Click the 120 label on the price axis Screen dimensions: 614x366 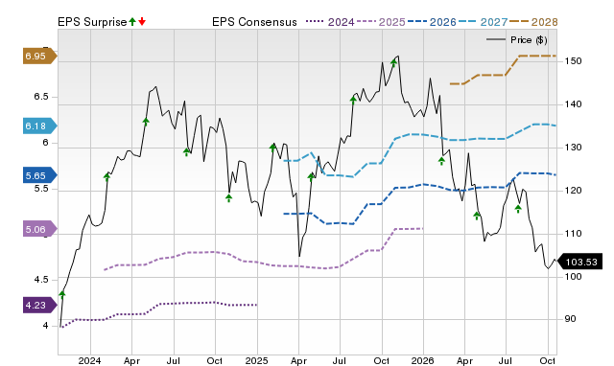coord(573,191)
